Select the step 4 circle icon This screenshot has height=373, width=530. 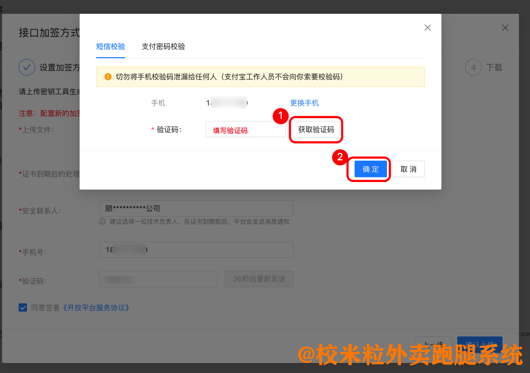[473, 67]
